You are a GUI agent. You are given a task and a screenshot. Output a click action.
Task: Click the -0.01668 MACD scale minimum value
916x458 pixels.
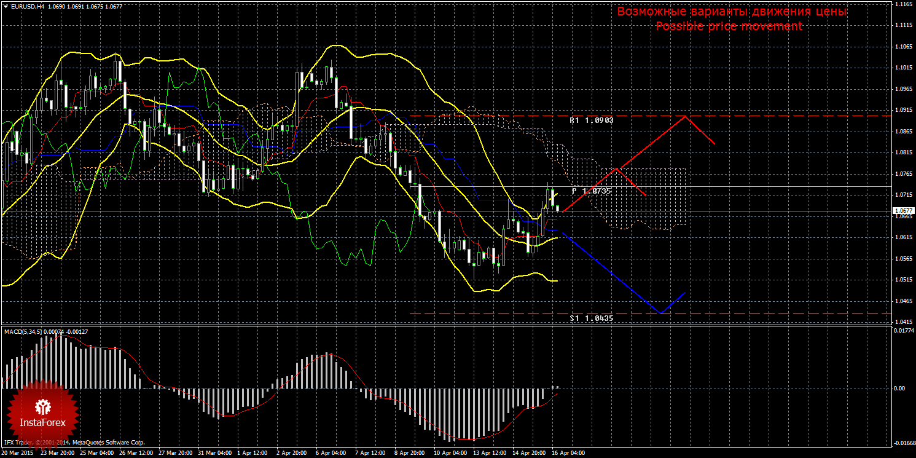902,443
